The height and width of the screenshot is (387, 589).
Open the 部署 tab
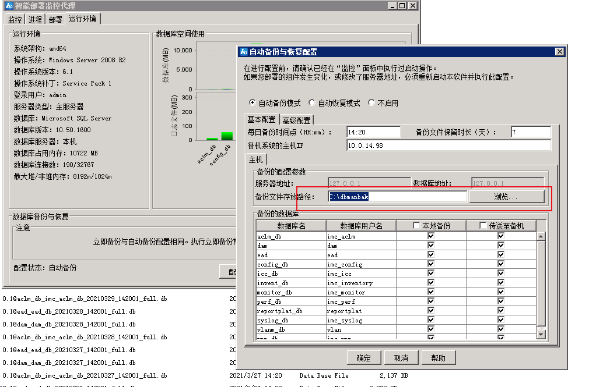55,20
